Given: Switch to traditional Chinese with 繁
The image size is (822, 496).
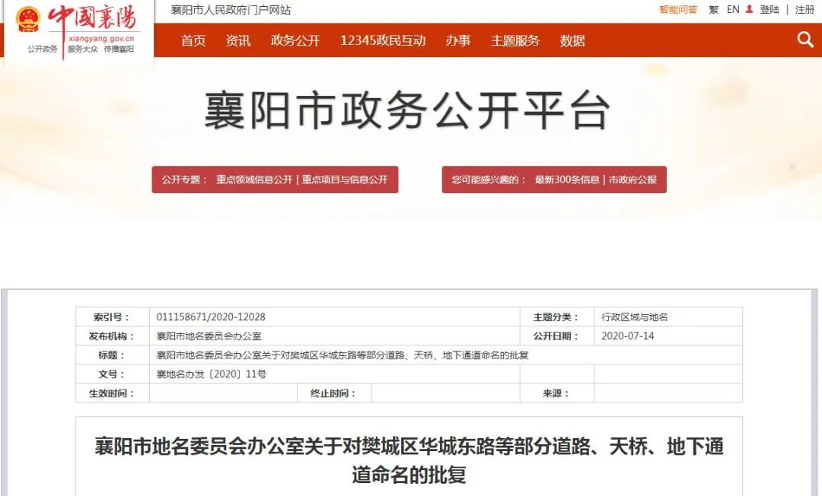Looking at the screenshot, I should click(713, 9).
